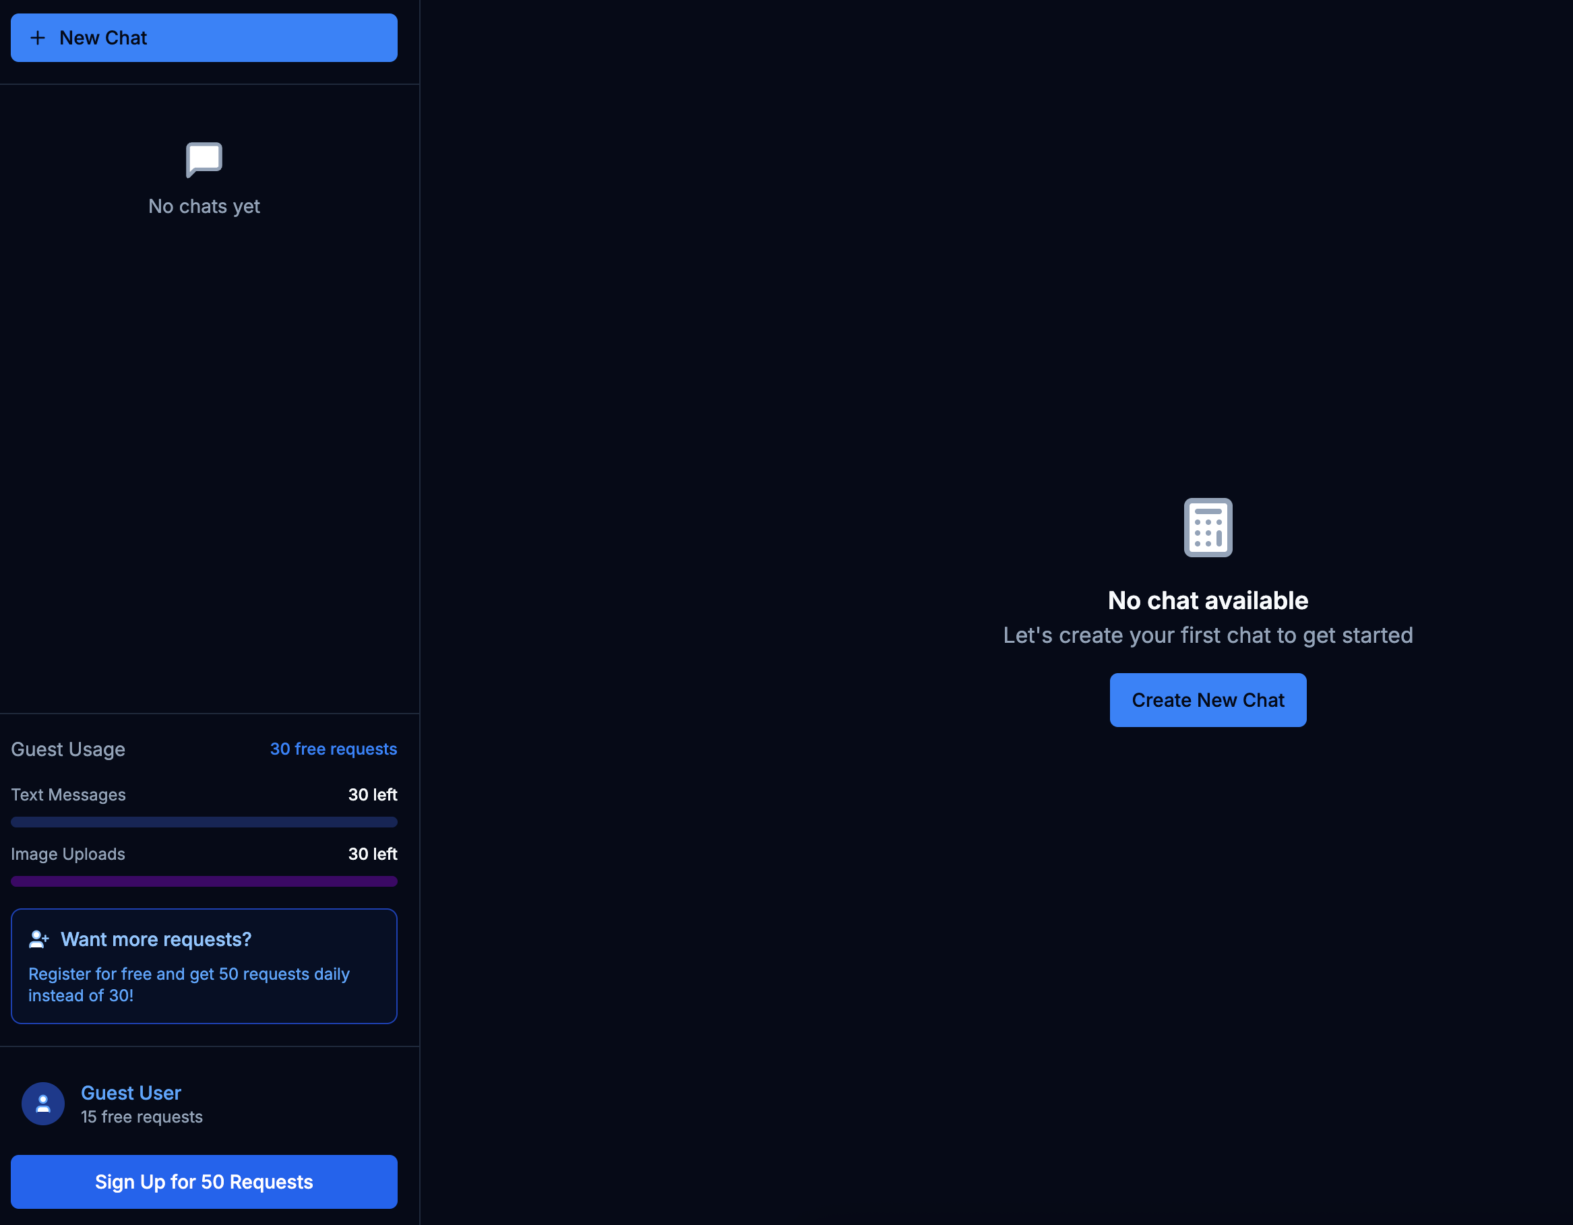Click the 30 free requests link

click(333, 749)
